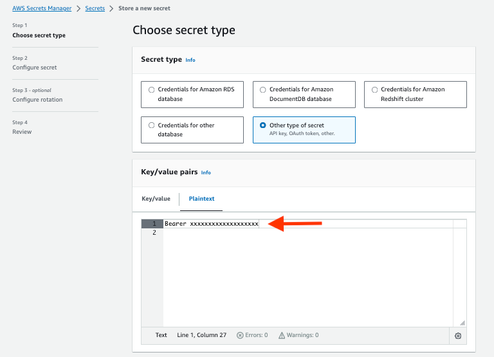Viewport: 494px width, 357px height.
Task: Grab the editor resize handle corner
Action: tap(462, 323)
